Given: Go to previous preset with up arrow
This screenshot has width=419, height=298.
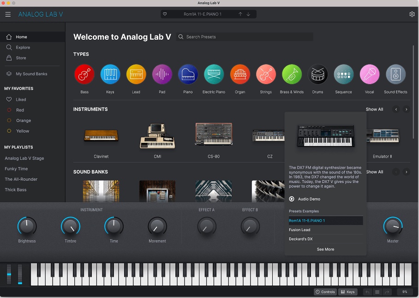Looking at the screenshot, I should click(240, 14).
